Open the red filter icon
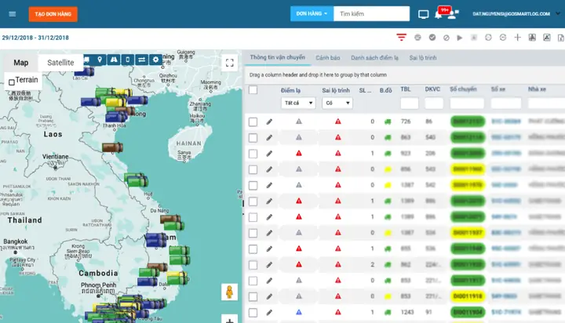 click(402, 37)
